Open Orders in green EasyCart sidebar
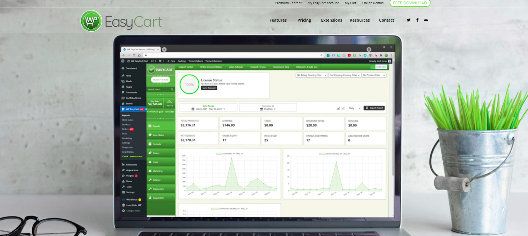This screenshot has height=236, width=528. (x=161, y=153)
